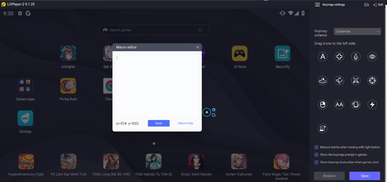387x182 pixels.
Task: Open the Keymap scheme Customize dropdown
Action: [x=357, y=32]
